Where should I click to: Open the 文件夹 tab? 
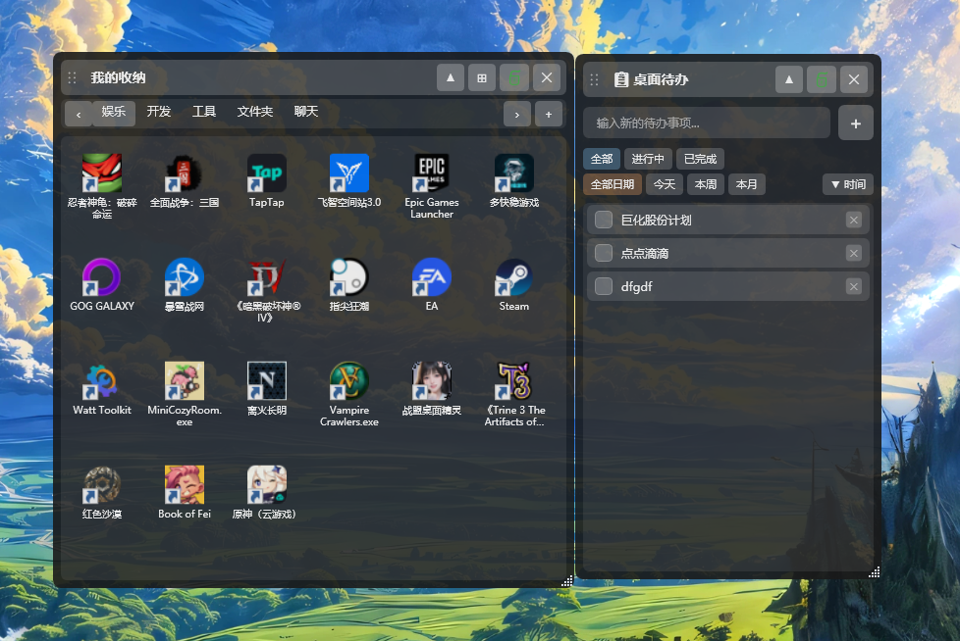point(254,111)
